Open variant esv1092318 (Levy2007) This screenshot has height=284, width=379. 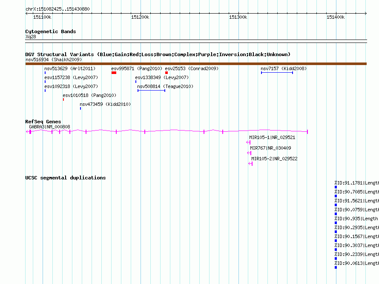point(71,86)
